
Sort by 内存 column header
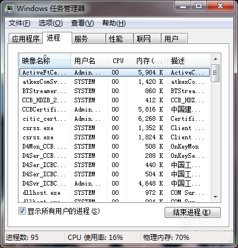(x=147, y=61)
